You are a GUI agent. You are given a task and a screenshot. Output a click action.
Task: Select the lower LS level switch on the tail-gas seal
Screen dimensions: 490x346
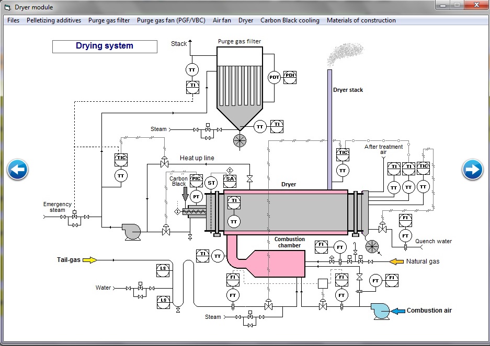[164, 302]
